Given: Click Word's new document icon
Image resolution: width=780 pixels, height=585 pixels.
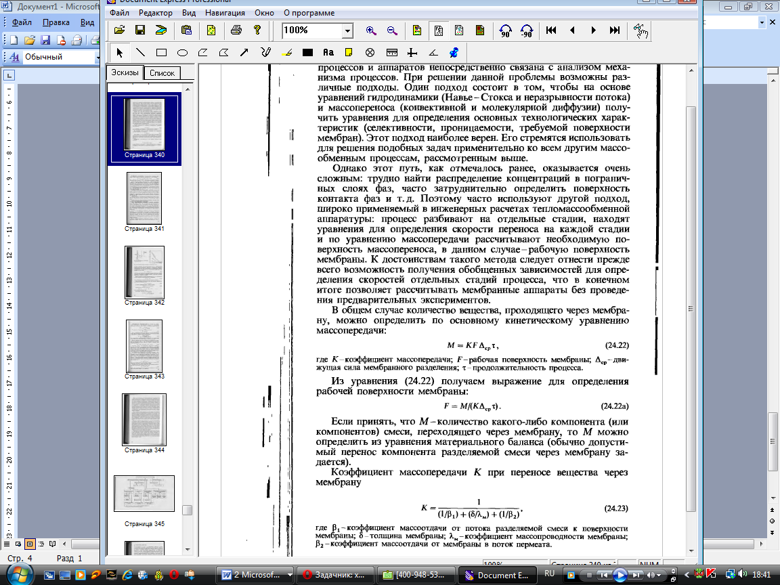Looking at the screenshot, I should click(x=14, y=41).
